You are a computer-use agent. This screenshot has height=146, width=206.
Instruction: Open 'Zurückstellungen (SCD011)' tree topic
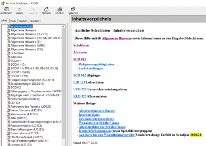(x=27, y=83)
